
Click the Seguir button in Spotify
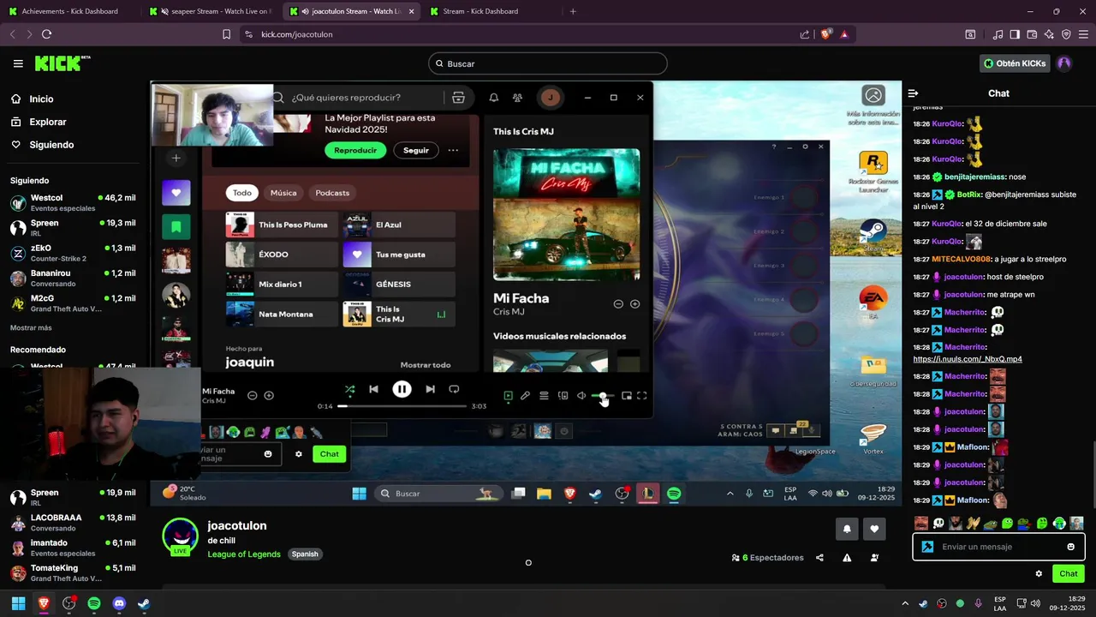tap(416, 150)
